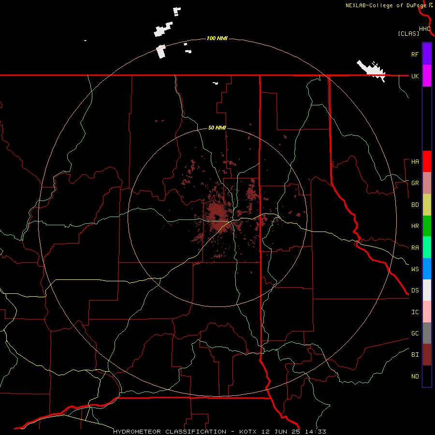Click the 'RF' legend label
The height and width of the screenshot is (435, 435).
tap(415, 54)
